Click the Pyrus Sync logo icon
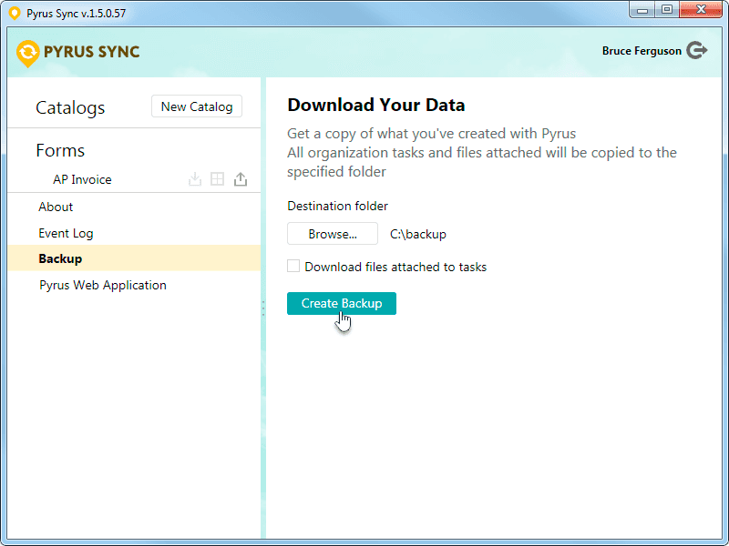Image resolution: width=729 pixels, height=546 pixels. (27, 54)
